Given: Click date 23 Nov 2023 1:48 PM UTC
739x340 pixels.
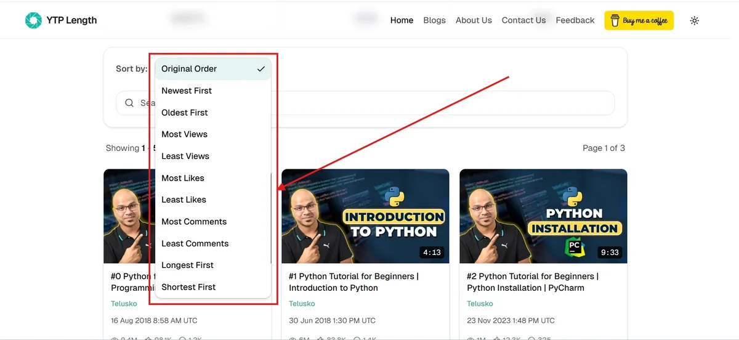Looking at the screenshot, I should pyautogui.click(x=511, y=321).
